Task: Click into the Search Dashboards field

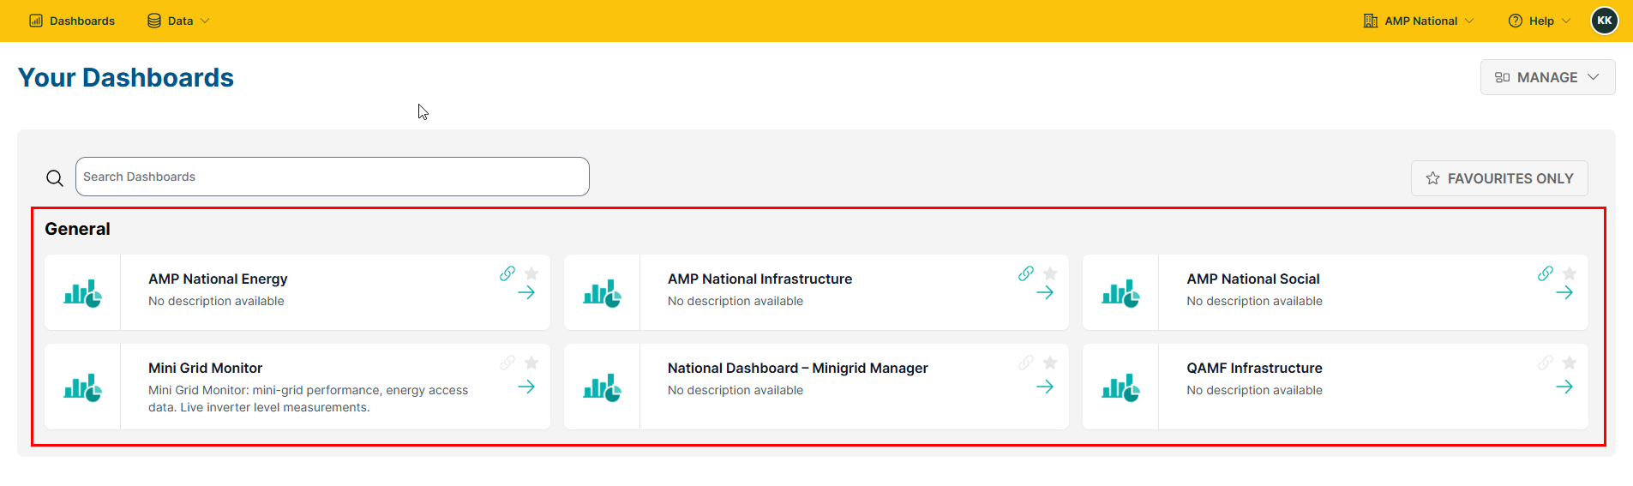Action: click(333, 177)
